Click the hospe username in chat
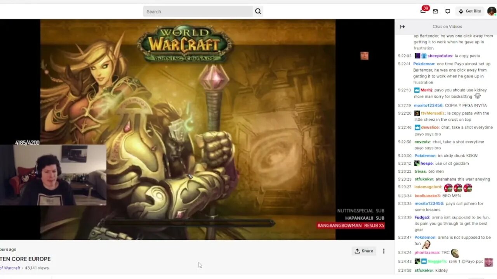Image resolution: width=497 pixels, height=279 pixels. click(426, 164)
